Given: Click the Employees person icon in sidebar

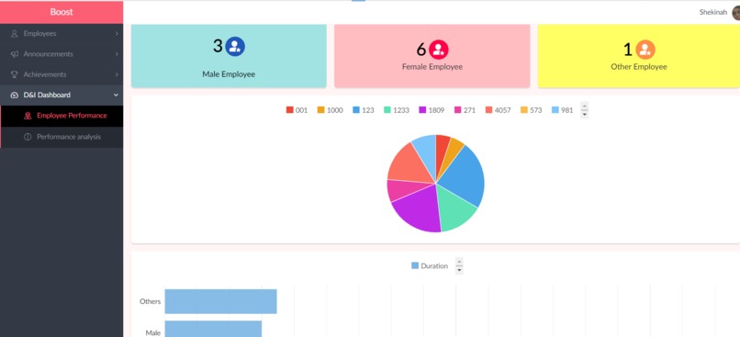Looking at the screenshot, I should [15, 33].
